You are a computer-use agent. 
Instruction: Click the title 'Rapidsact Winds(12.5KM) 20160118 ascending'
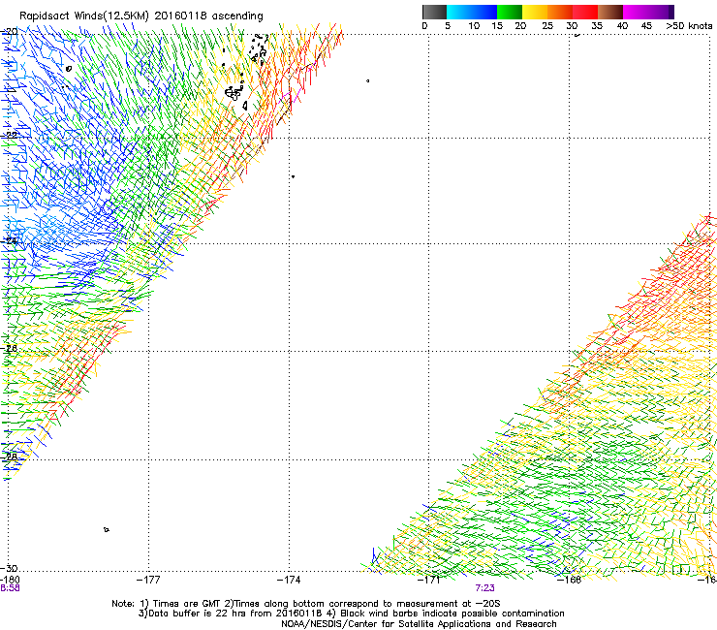140,16
